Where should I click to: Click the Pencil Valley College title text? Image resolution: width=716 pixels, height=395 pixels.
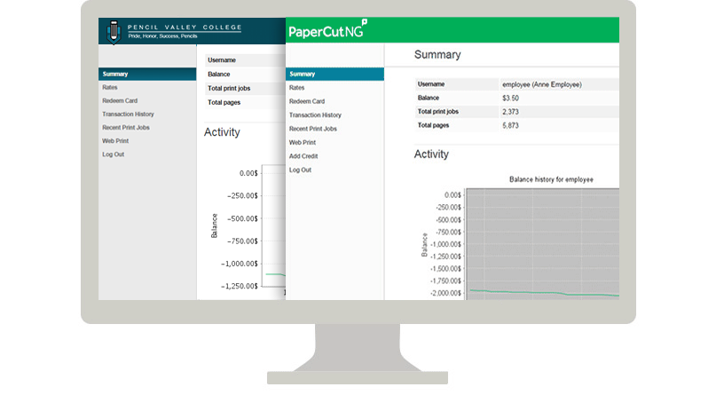[x=185, y=27]
